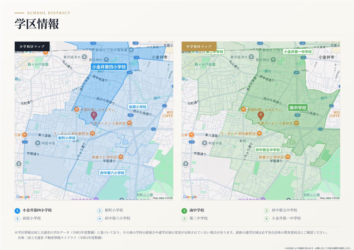Click blue legend marker 1 for 小金井第四小学校

click(x=17, y=211)
